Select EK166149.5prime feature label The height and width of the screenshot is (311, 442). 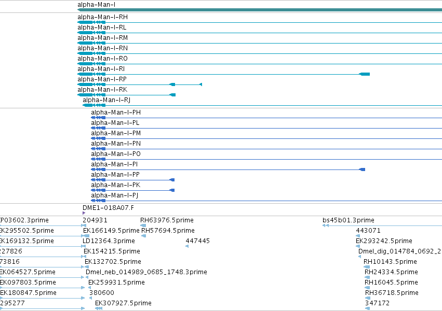point(111,231)
